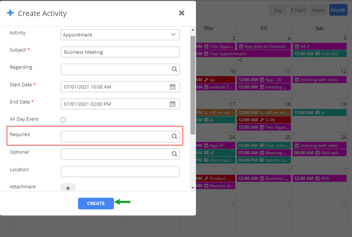Viewport: 352px width, 237px height.
Task: Open the Reverse d... calendar event
Action: (x=215, y=186)
